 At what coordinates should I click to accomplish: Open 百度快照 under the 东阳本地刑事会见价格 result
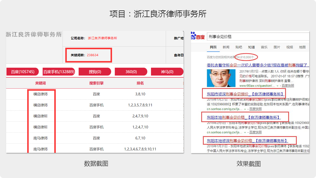[x=255, y=132]
